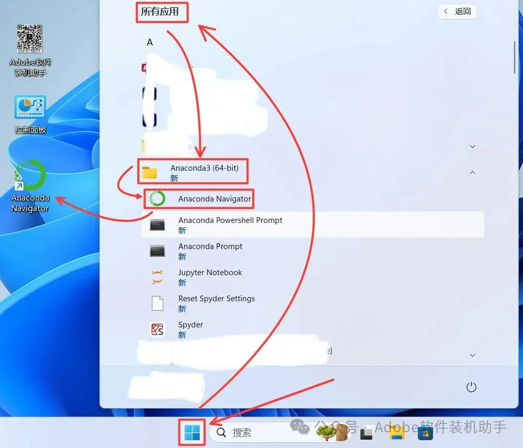The height and width of the screenshot is (448, 523).
Task: Open File Explorer from the taskbar
Action: 396,433
